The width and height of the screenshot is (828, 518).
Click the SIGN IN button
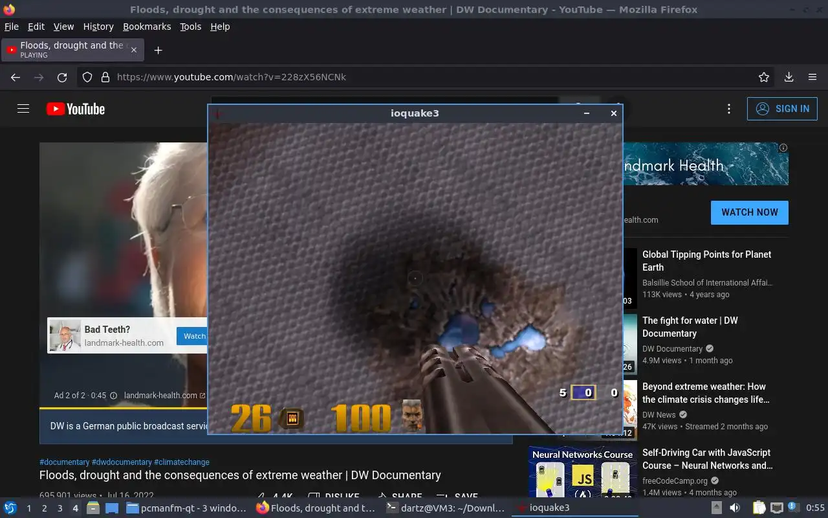click(x=782, y=109)
